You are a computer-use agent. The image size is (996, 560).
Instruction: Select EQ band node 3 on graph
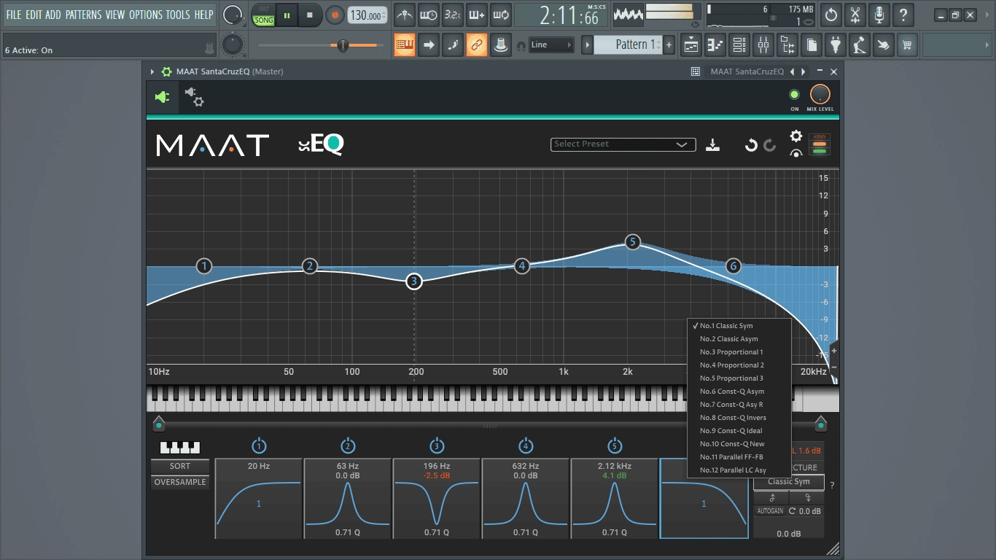click(414, 281)
